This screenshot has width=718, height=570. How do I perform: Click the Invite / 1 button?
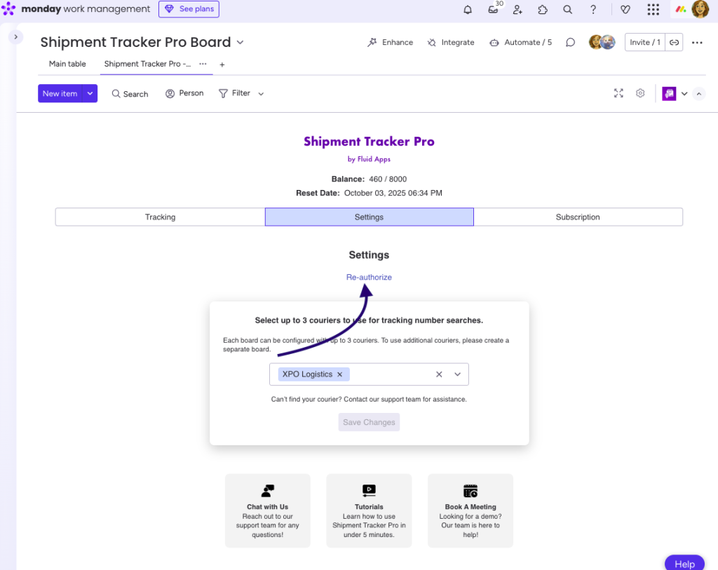[x=645, y=43]
